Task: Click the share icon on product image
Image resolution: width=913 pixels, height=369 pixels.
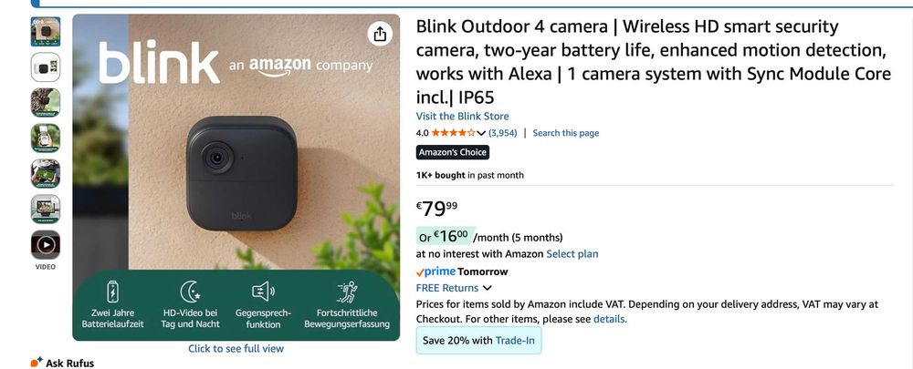Action: [380, 35]
